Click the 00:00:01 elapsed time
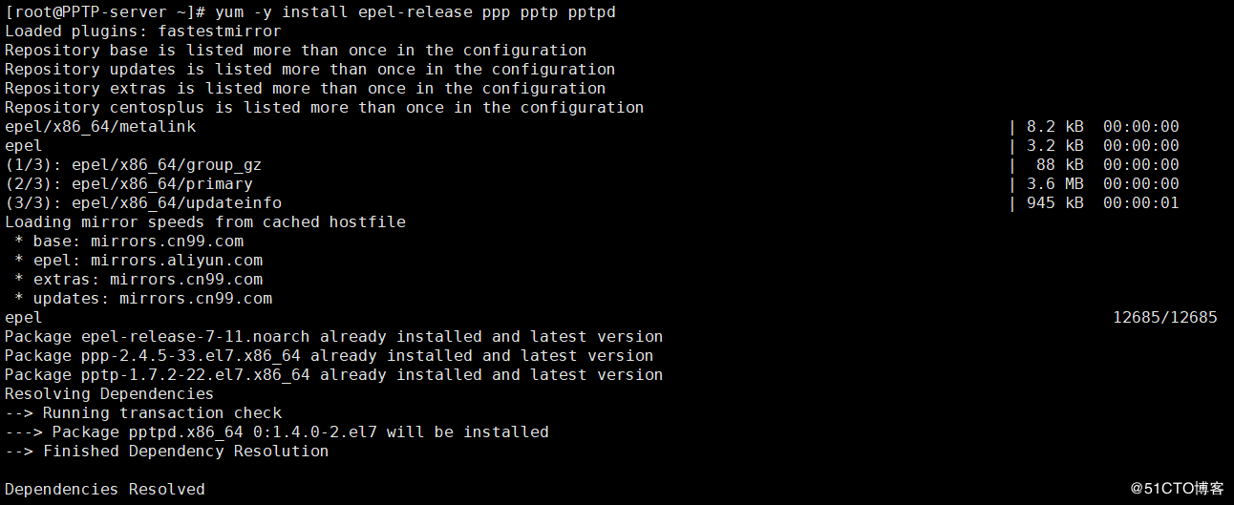This screenshot has height=505, width=1234. pyautogui.click(x=1140, y=203)
